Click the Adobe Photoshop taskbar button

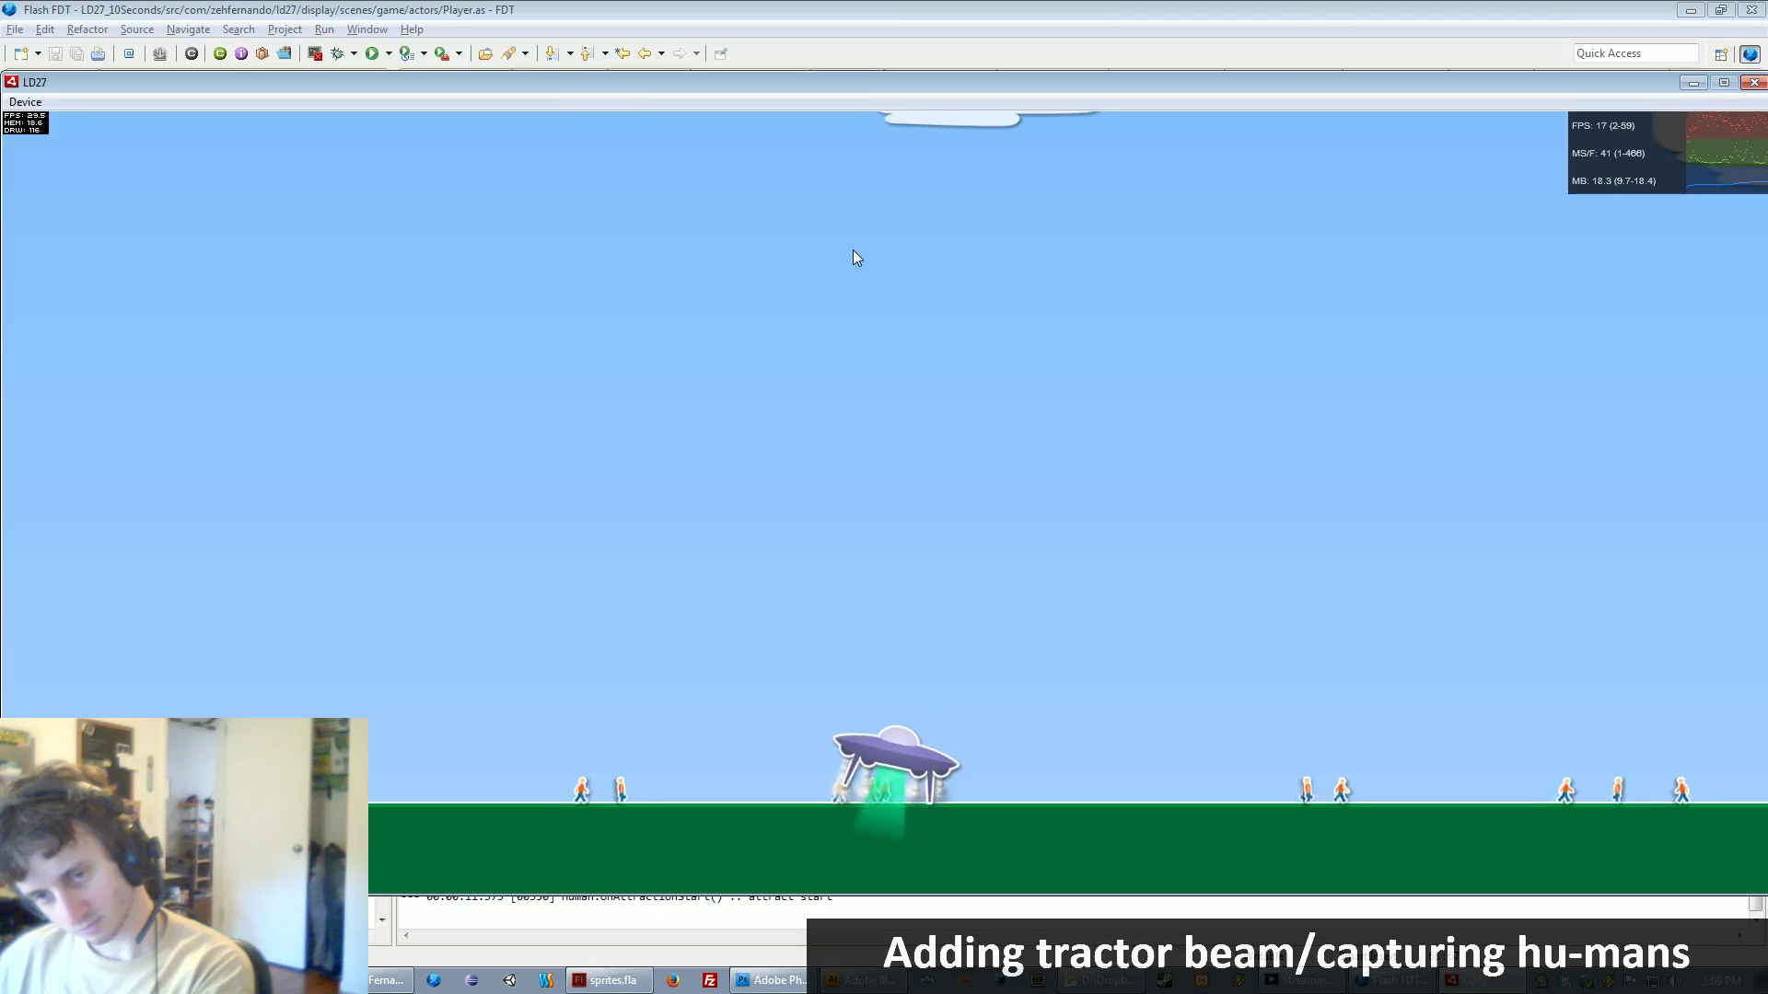pos(770,980)
